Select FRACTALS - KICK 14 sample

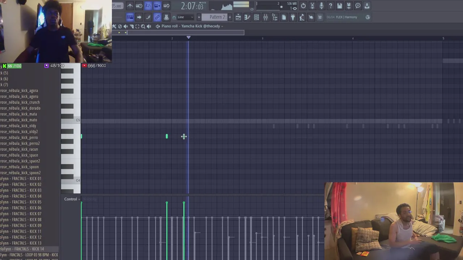(x=22, y=249)
